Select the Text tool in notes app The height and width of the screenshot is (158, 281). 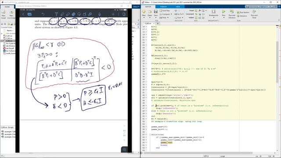coord(56,14)
